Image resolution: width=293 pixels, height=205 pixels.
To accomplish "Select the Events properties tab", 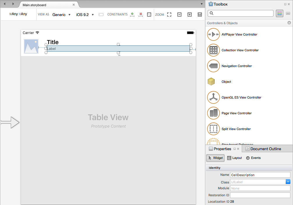I will (253, 158).
